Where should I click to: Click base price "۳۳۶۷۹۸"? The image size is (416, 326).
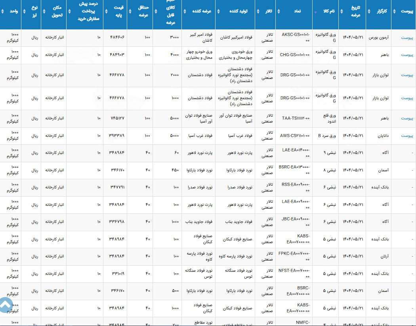click(x=117, y=222)
